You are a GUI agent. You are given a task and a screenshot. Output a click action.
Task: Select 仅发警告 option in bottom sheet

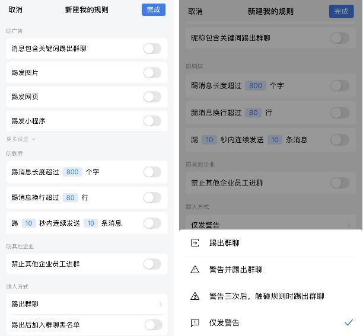point(270,323)
